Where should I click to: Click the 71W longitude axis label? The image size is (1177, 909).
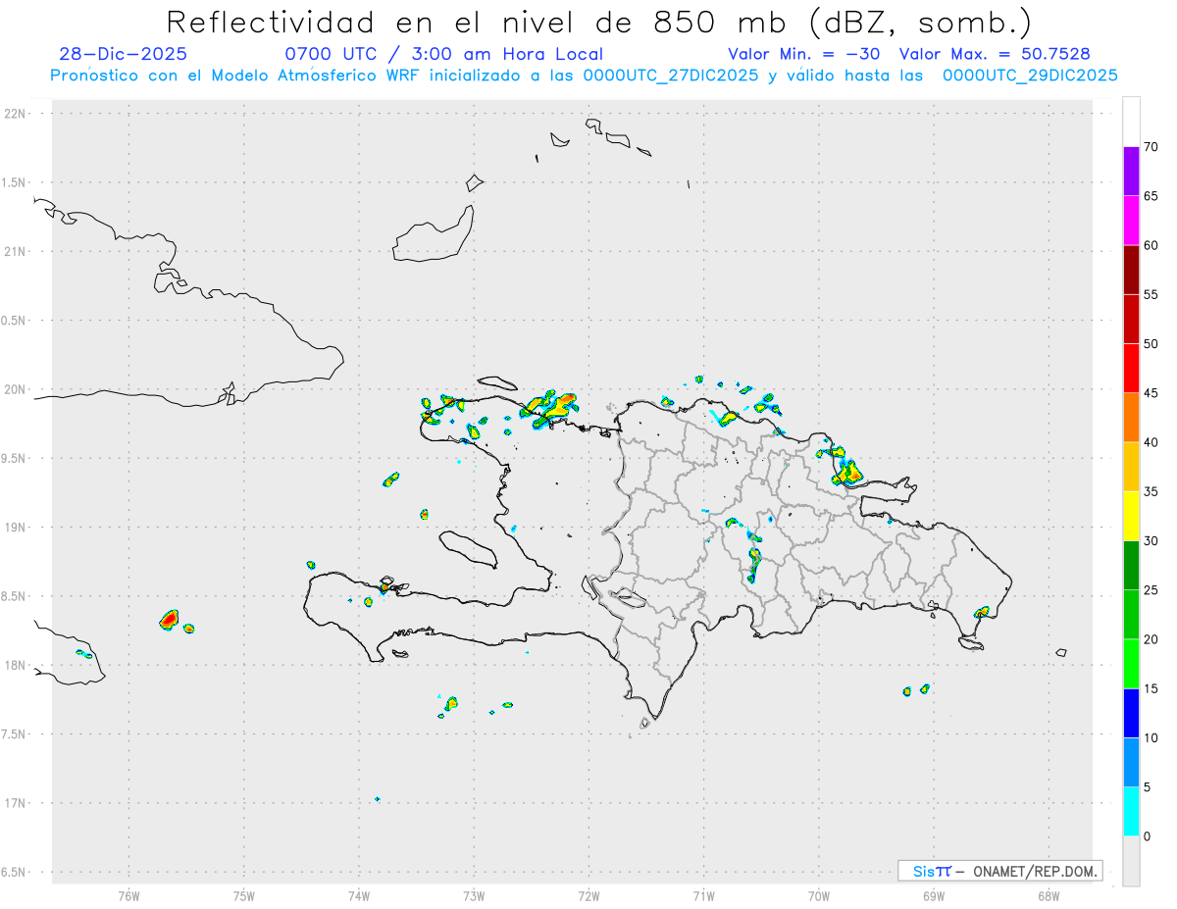pyautogui.click(x=703, y=895)
